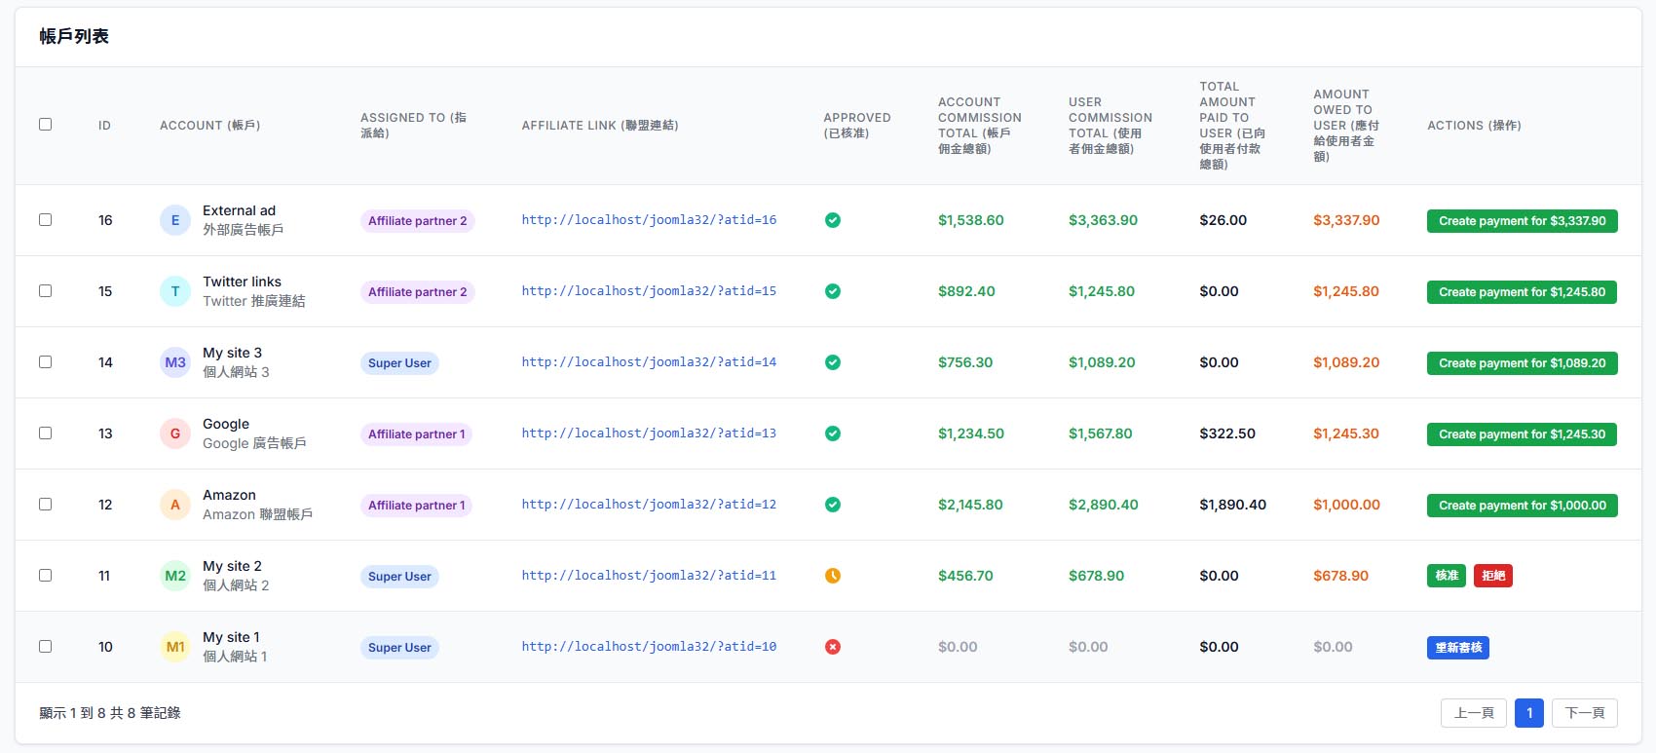Check the box for account ID 14
The width and height of the screenshot is (1656, 753).
coord(45,361)
